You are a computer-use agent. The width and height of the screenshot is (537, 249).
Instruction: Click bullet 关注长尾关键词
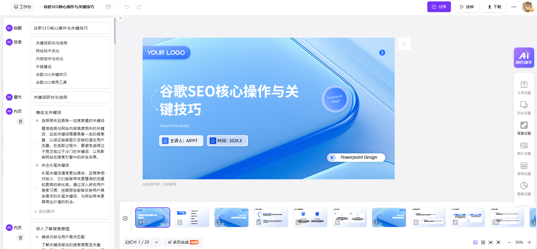(x=55, y=165)
